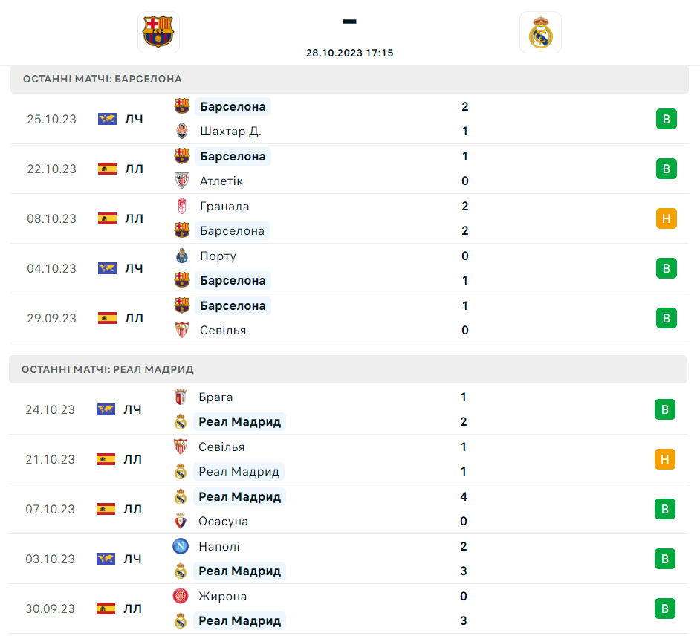This screenshot has height=636, width=700.
Task: Click the Granada team logo
Action: (x=182, y=207)
